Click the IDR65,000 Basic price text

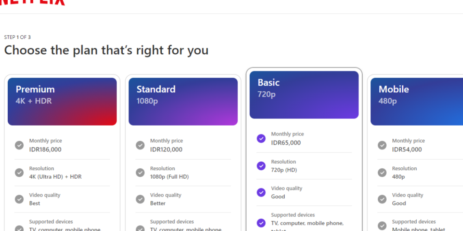pos(286,143)
